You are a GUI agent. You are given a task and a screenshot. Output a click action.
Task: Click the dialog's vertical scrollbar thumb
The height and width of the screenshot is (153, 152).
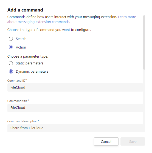144,42
